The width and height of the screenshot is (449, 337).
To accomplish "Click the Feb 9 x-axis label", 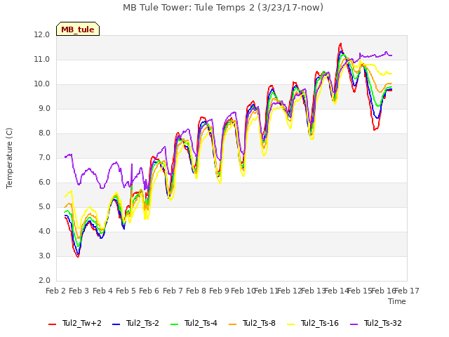I will (220, 291).
